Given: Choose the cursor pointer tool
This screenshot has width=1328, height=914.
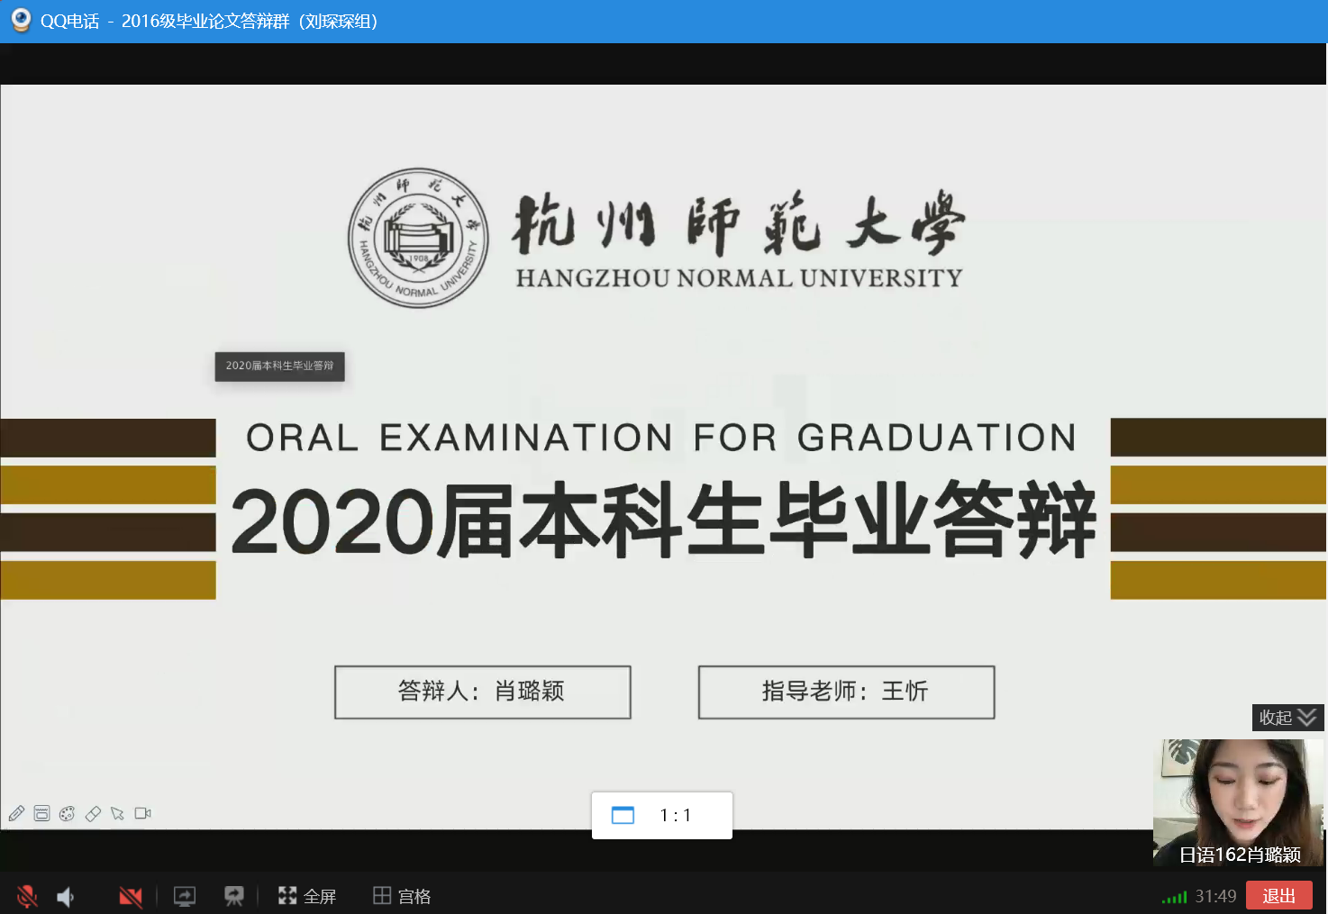Looking at the screenshot, I should [x=117, y=814].
